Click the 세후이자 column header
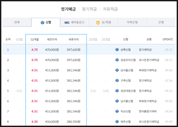Screen dimensions: 178x127 74,39
